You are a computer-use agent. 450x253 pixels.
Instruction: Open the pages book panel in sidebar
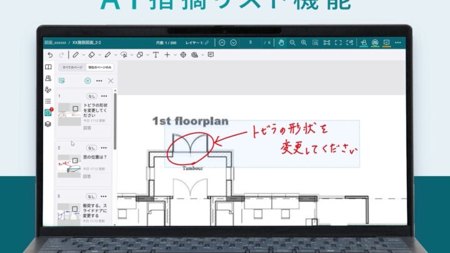click(x=48, y=67)
